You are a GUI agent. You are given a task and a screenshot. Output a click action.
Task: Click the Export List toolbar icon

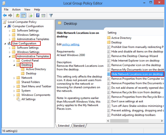pyautogui.click(x=30, y=16)
